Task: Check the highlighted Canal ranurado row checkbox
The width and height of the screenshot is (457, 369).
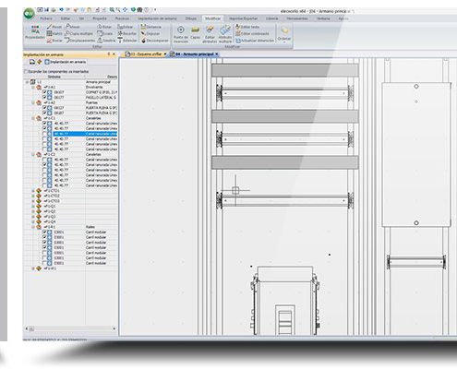Action: tap(44, 134)
